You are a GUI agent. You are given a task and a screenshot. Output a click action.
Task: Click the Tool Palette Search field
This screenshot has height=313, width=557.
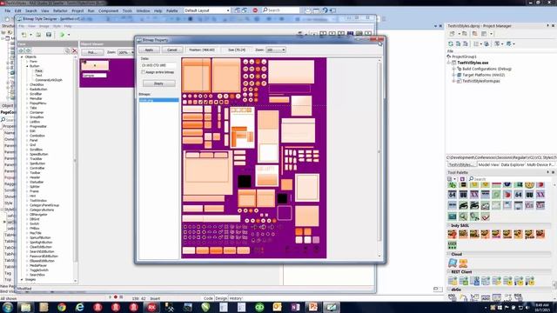[509, 179]
